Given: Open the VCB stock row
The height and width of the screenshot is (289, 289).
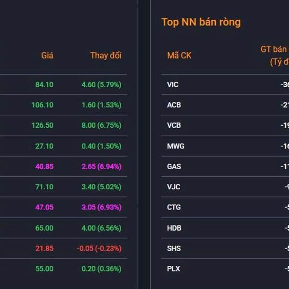Looking at the screenshot, I should click(x=174, y=125).
